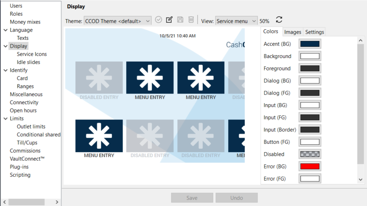
Task: Select the Language tree item
Action: [x=21, y=30]
